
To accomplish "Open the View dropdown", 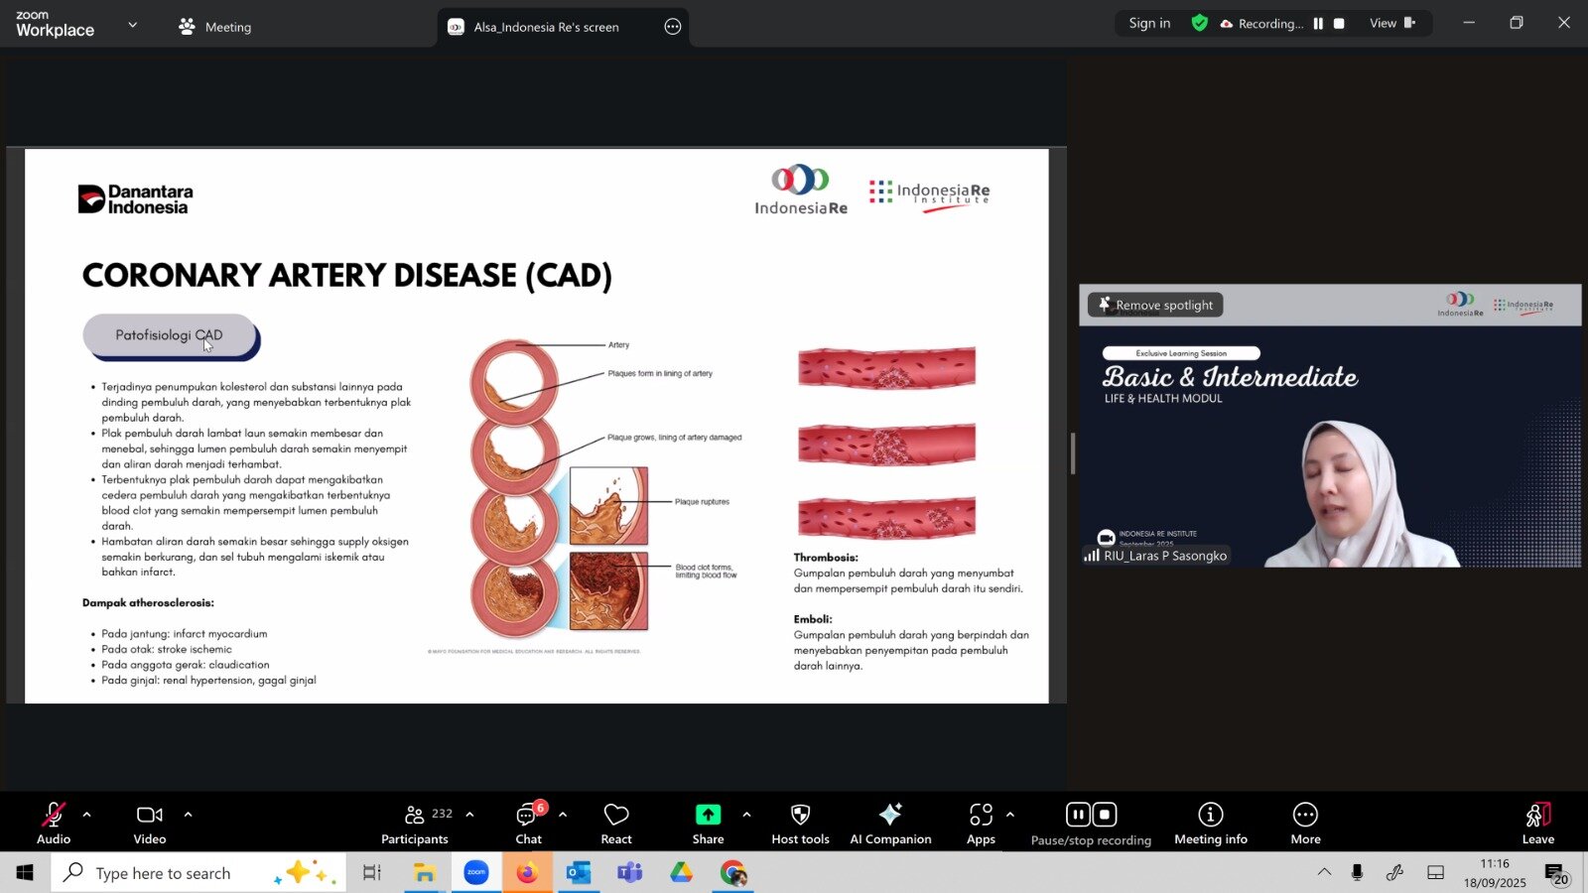I will pos(1391,24).
